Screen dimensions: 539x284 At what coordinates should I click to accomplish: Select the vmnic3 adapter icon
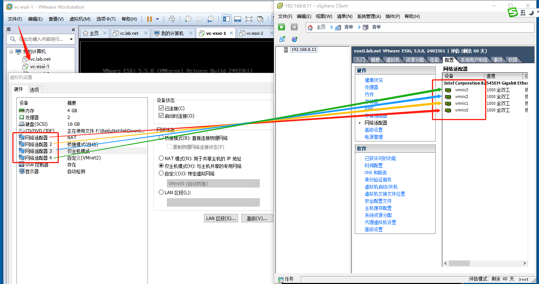pos(448,90)
